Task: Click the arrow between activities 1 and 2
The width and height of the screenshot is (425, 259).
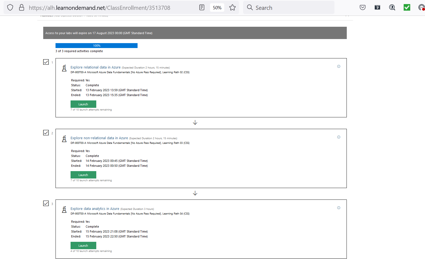Action: click(195, 122)
